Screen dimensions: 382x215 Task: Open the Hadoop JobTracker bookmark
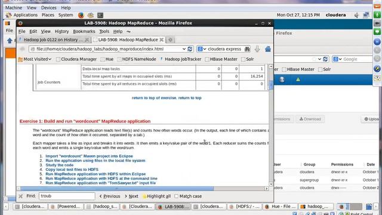click(x=181, y=59)
